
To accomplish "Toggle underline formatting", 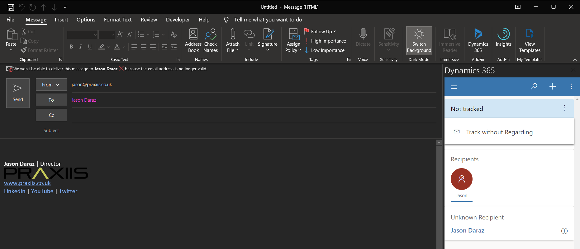I will coord(90,47).
